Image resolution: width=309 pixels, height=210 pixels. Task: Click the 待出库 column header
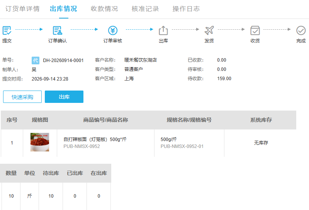pyautogui.click(x=51, y=173)
